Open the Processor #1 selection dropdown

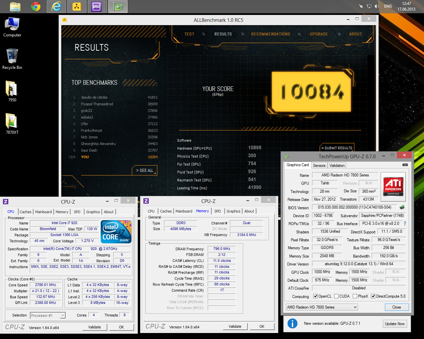coord(48,315)
